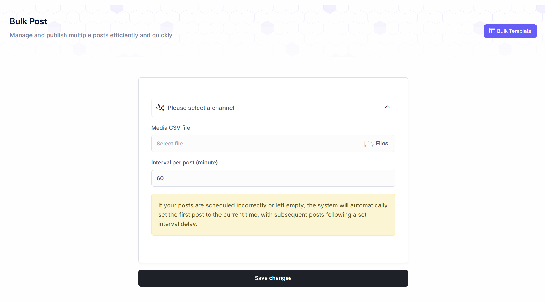Click the word 'Files' in the file picker
Screen dimensions: 545x302
tap(382, 144)
